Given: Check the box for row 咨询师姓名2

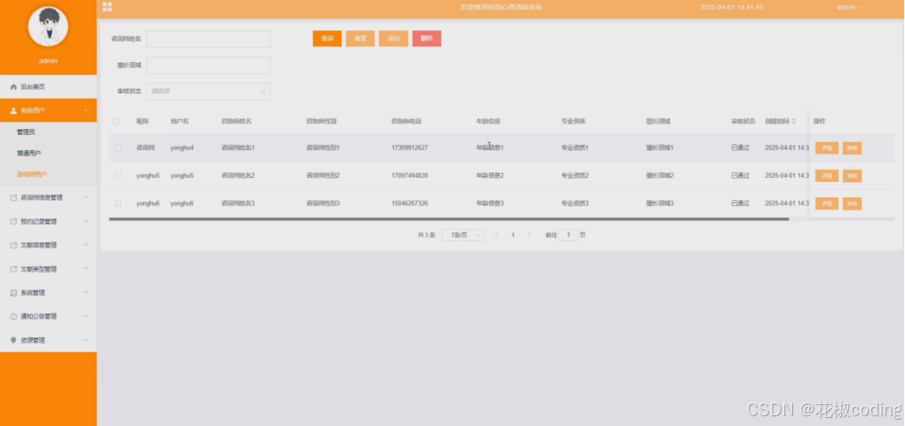Looking at the screenshot, I should coord(118,175).
